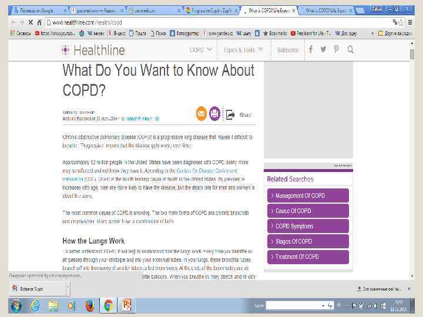Image resolution: width=423 pixels, height=317 pixels.
Task: Expand the COPD navigation dropdown
Action: (x=201, y=50)
